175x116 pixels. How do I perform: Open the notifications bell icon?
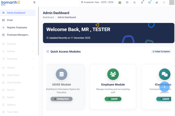point(142,2)
